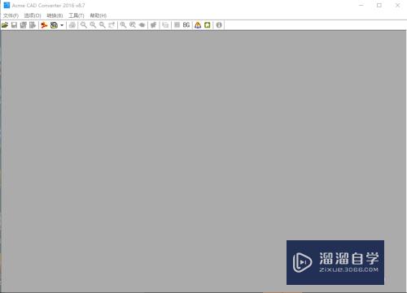407x293 pixels.
Task: Click the About info icon
Action: (219, 25)
